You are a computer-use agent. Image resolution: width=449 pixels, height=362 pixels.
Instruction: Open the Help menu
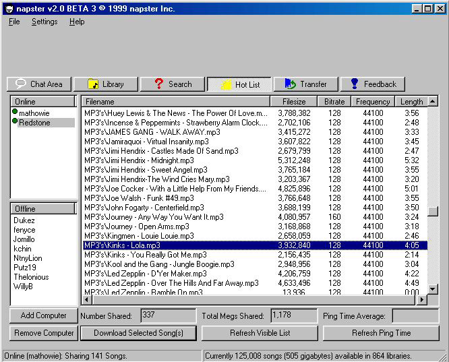click(x=77, y=22)
